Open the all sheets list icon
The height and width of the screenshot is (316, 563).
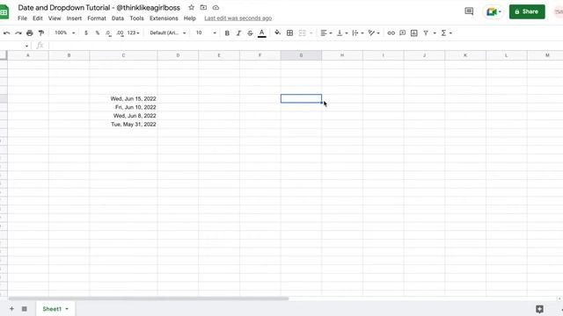coord(25,309)
